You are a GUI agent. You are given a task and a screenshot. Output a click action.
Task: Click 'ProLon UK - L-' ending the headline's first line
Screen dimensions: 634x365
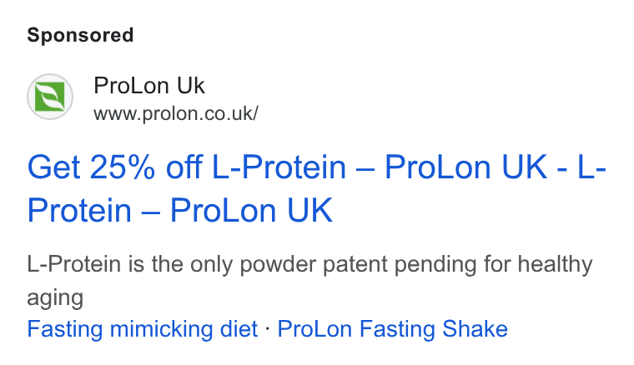click(x=496, y=167)
